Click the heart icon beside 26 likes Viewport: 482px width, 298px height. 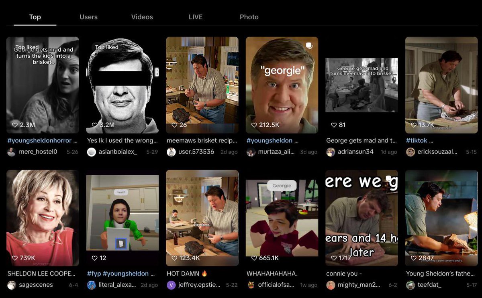(174, 125)
